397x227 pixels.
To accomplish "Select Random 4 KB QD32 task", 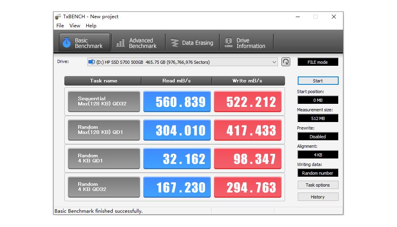I will pos(104,187).
